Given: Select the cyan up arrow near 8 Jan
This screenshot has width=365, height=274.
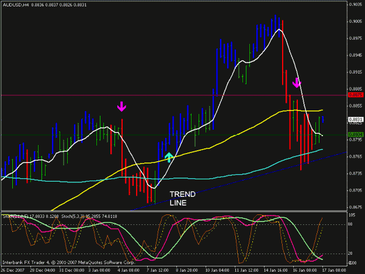Looking at the screenshot, I should tap(169, 157).
